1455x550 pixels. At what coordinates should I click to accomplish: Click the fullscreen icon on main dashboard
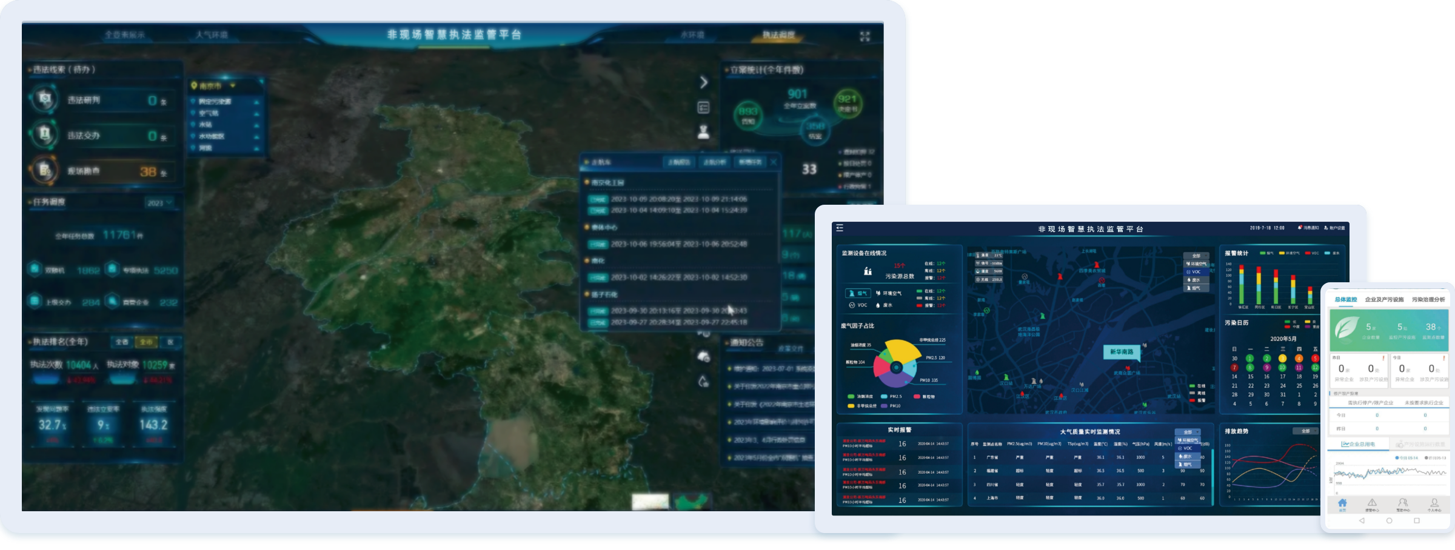[865, 36]
